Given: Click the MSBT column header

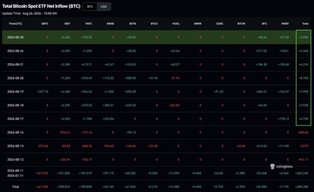Looking at the screenshot, I should click(x=285, y=24).
